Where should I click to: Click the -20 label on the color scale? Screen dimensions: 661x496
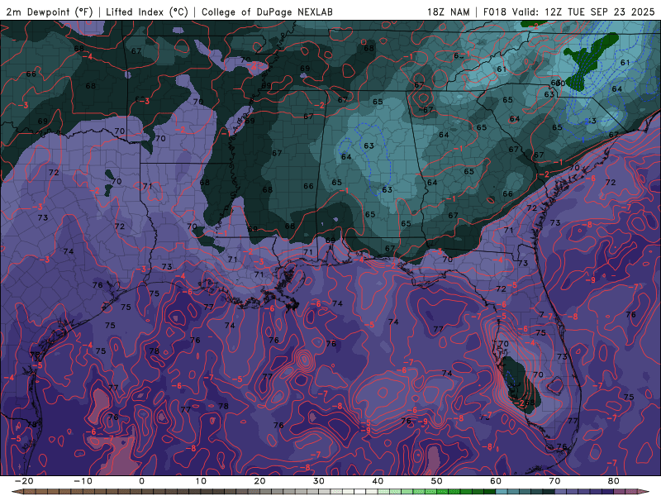pyautogui.click(x=24, y=481)
